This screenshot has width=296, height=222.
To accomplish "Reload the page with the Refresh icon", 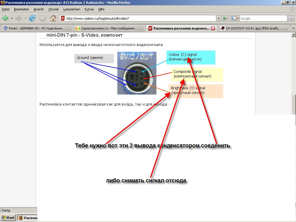I will (x=32, y=18).
